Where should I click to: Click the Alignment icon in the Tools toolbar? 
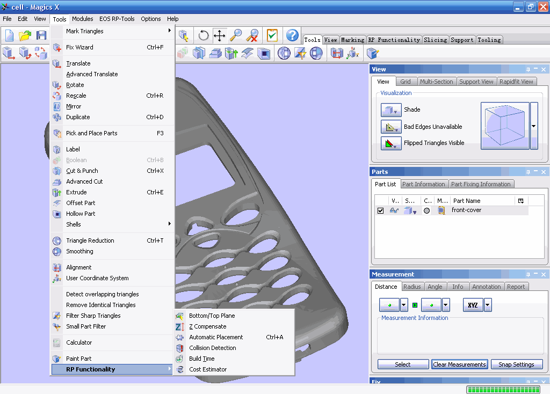(337, 53)
